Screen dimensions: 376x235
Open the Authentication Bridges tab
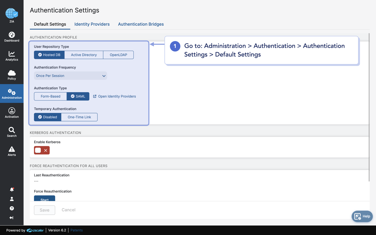tap(141, 24)
